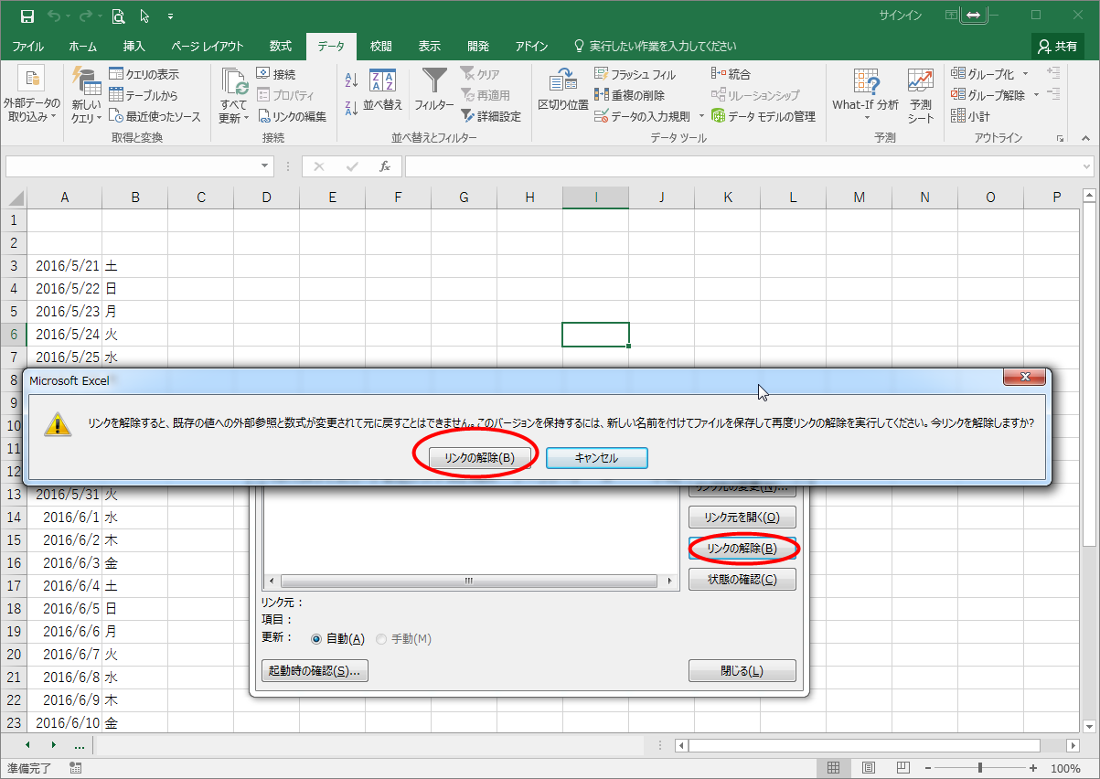
Task: Switch to the 校閲 (Review) tab
Action: tap(381, 47)
